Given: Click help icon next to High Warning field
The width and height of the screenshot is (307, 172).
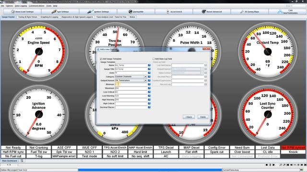Looking at the screenshot, I should (x=149, y=99).
